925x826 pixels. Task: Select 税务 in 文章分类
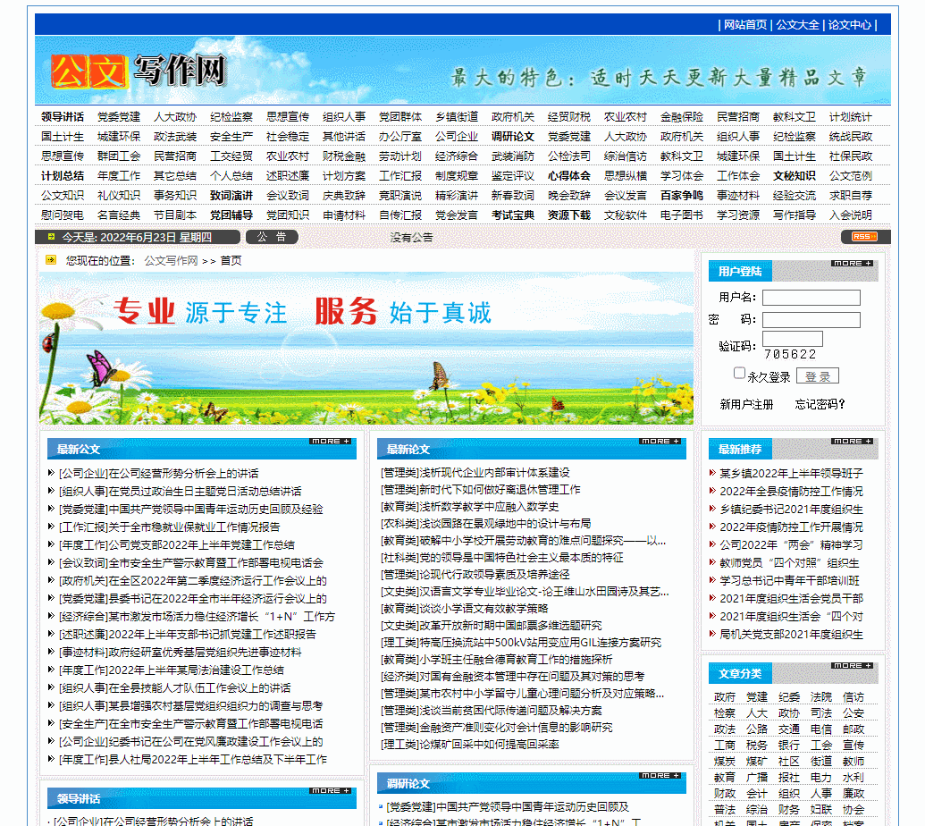[757, 746]
